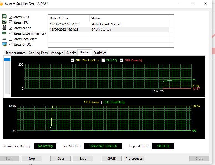Click the RAM module icon beside Stress system memory

(x=4, y=33)
